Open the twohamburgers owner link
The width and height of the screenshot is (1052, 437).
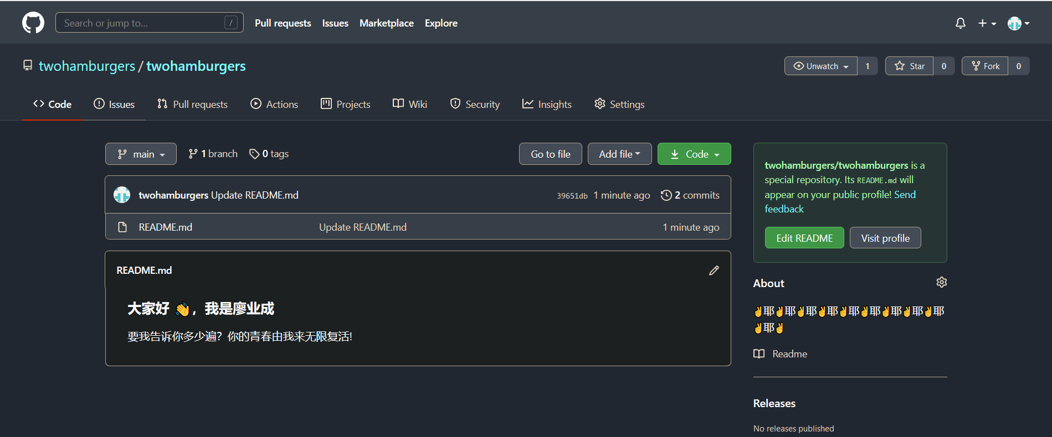(87, 66)
